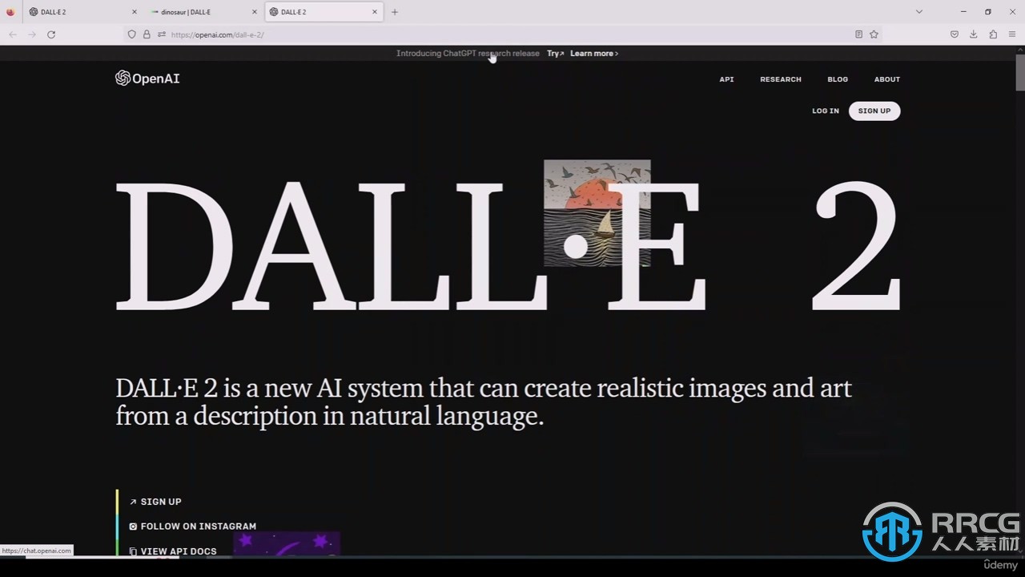Viewport: 1025px width, 577px height.
Task: Click the LOG IN link
Action: [x=826, y=111]
